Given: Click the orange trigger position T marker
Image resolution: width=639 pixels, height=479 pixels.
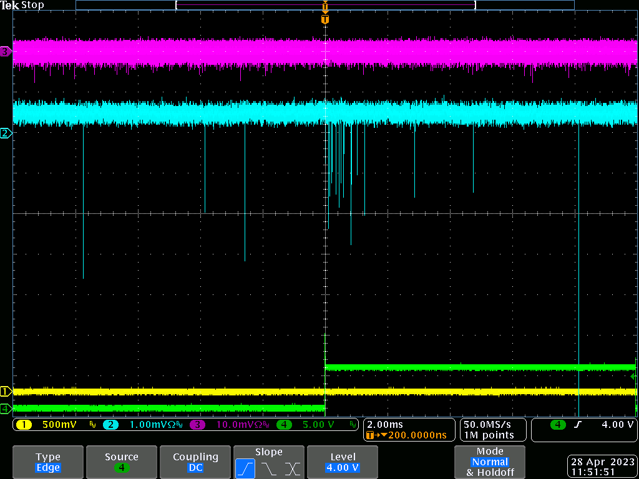Looking at the screenshot, I should (324, 19).
